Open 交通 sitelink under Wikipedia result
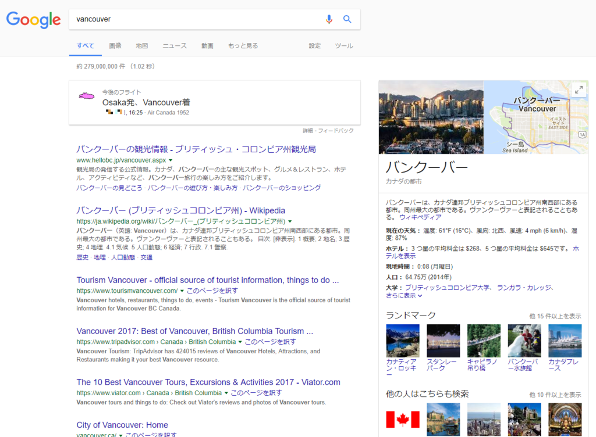 pos(146,257)
